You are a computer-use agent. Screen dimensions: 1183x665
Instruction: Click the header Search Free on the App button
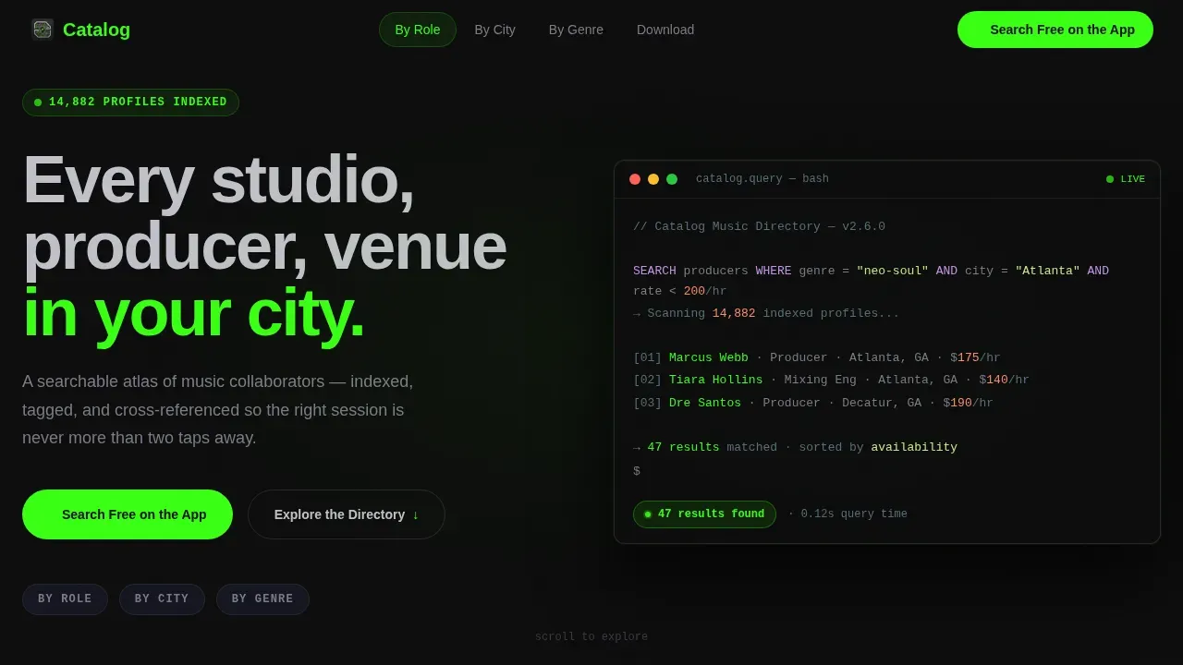tap(1055, 30)
